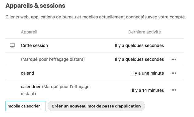Select the Cette session device name
Image resolution: width=194 pixels, height=117 pixels.
click(x=34, y=45)
